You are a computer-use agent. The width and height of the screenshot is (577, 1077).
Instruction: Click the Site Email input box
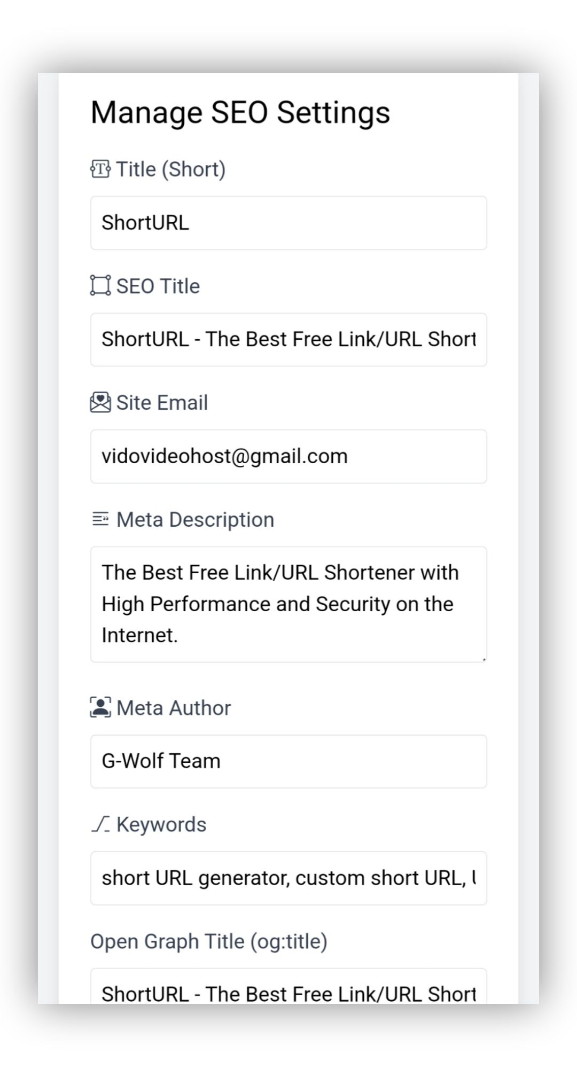pos(288,456)
